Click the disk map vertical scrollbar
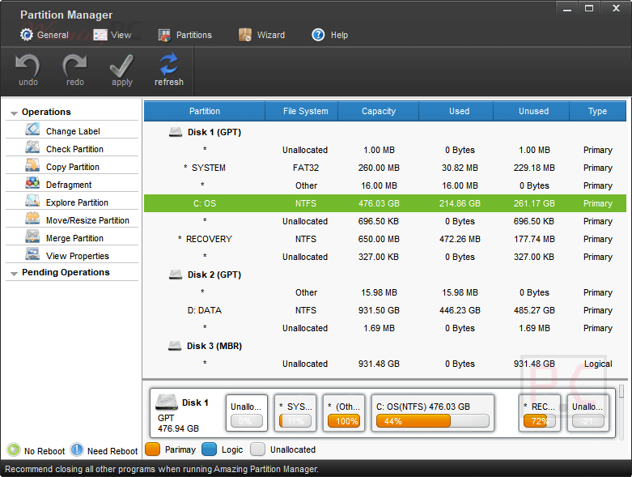Image resolution: width=632 pixels, height=477 pixels. click(x=621, y=412)
